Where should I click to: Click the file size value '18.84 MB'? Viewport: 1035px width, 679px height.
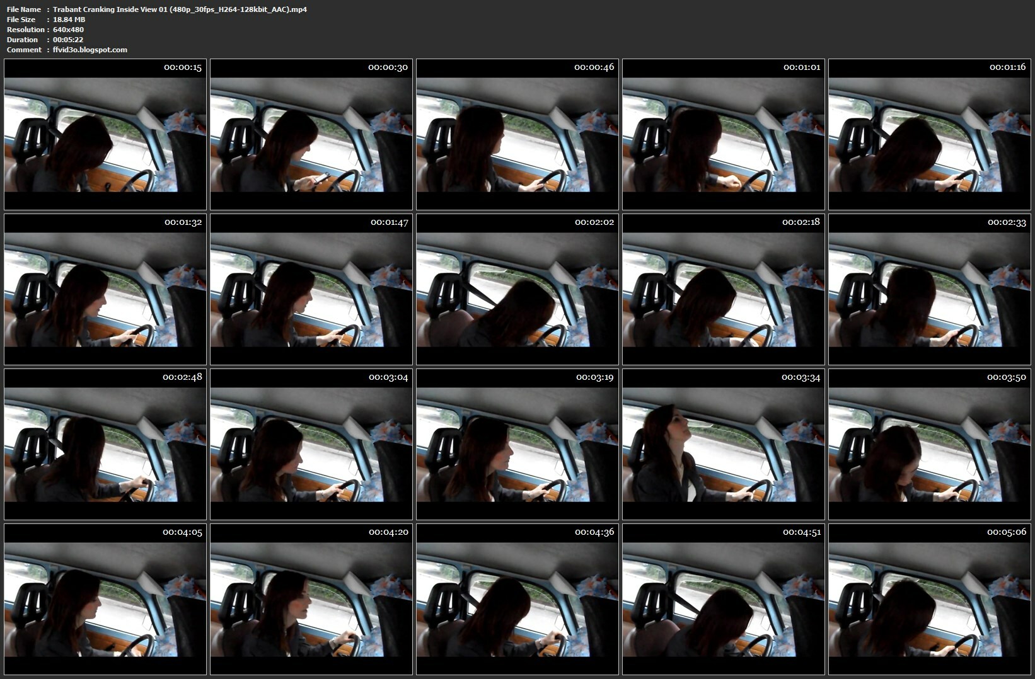(x=69, y=20)
